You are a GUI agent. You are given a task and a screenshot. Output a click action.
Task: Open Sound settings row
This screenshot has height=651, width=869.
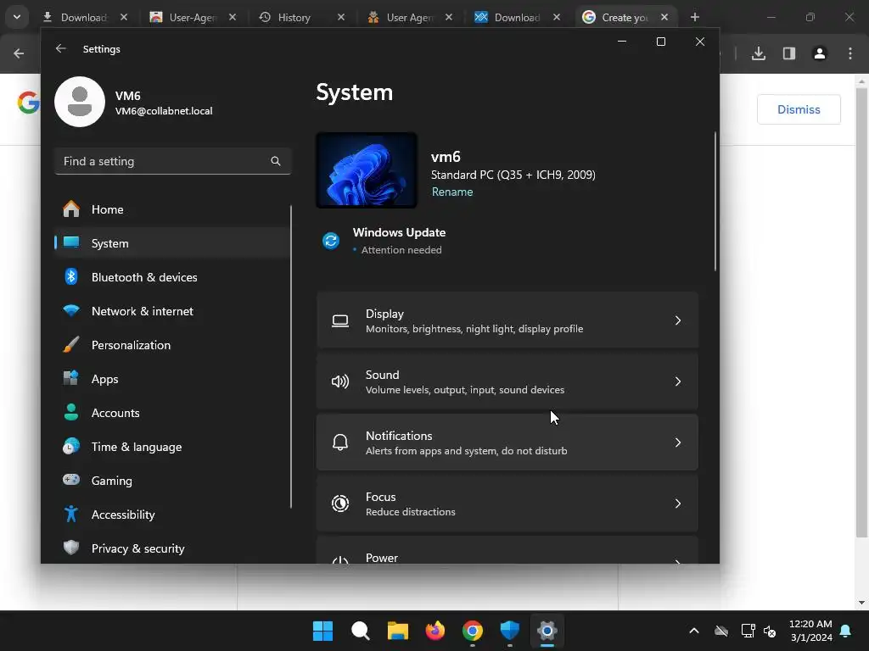click(x=507, y=381)
